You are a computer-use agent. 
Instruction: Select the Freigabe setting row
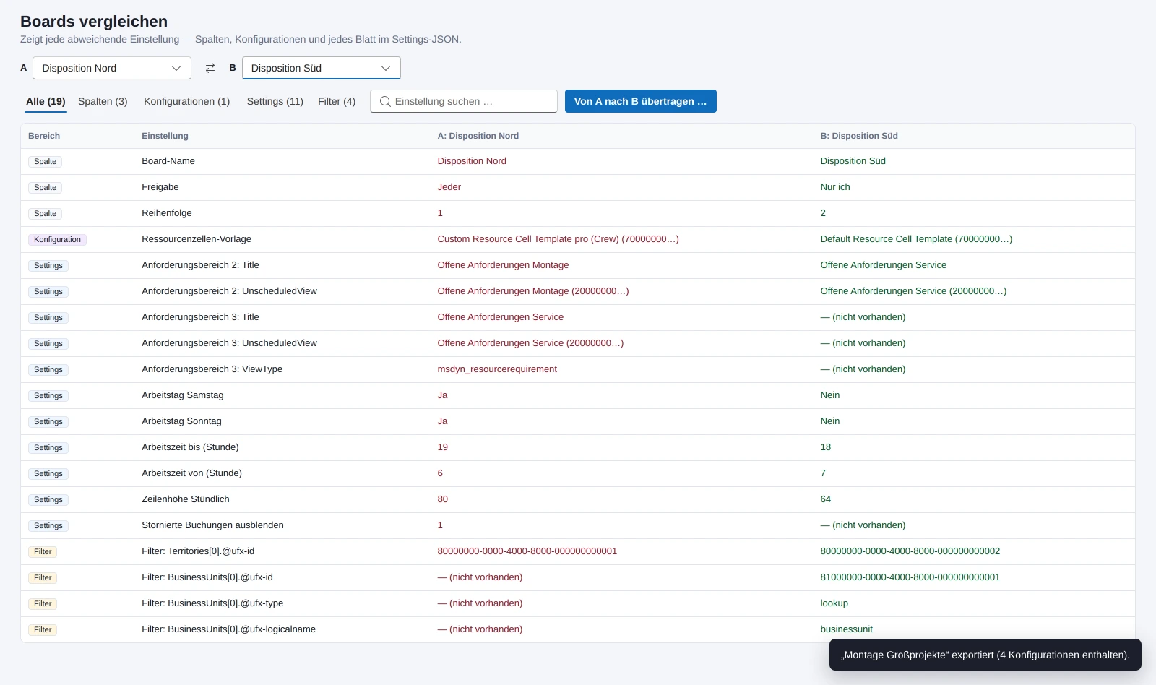(x=578, y=187)
